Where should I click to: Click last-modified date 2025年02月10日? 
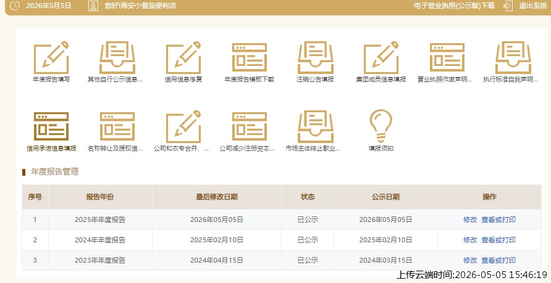[217, 240]
